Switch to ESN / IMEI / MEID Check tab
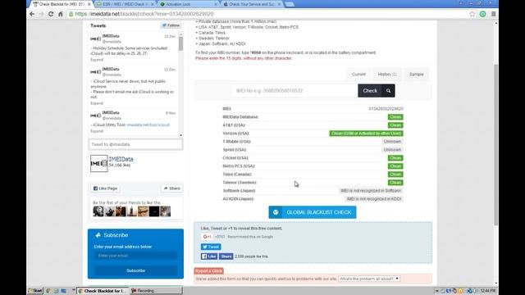This screenshot has height=295, width=525. pyautogui.click(x=125, y=4)
